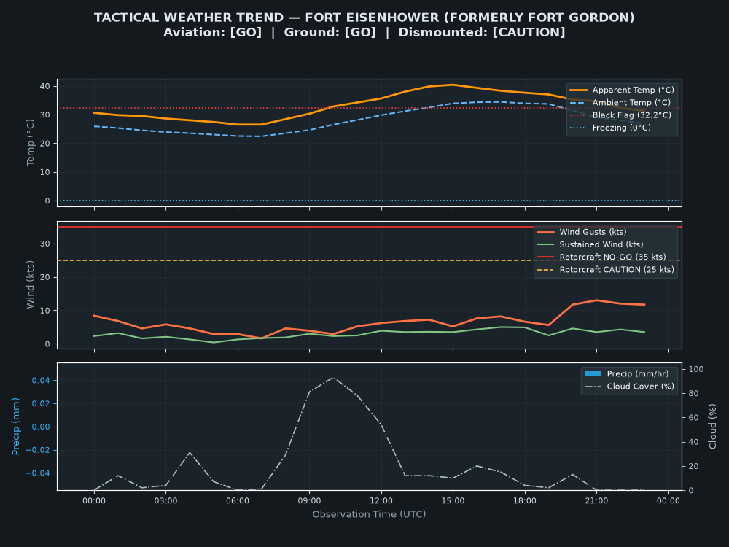This screenshot has height=547, width=729.
Task: Click the '20' tick on the Wind axis
Action: (x=45, y=277)
